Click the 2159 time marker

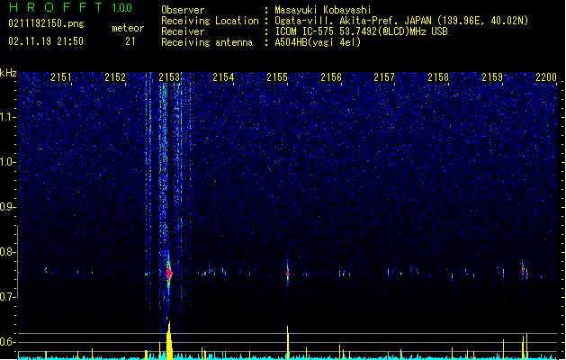point(492,77)
